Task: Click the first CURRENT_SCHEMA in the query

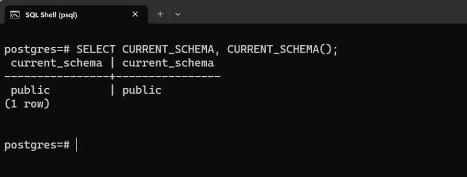Action: [168, 49]
